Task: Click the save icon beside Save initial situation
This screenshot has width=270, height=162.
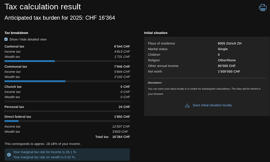Action: pos(187,105)
